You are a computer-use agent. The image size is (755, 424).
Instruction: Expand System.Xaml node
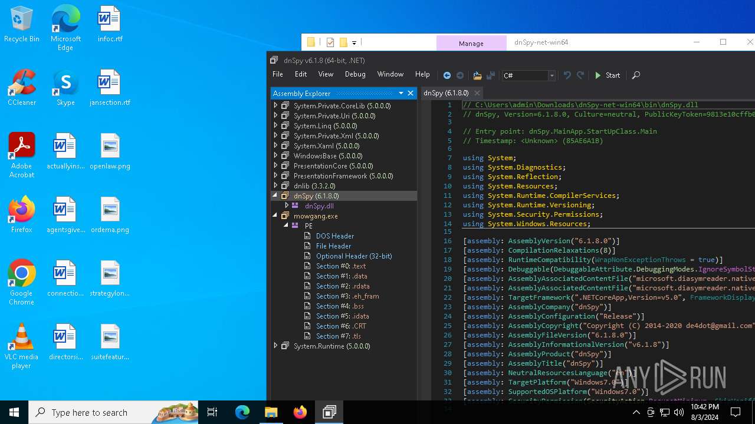coord(275,146)
